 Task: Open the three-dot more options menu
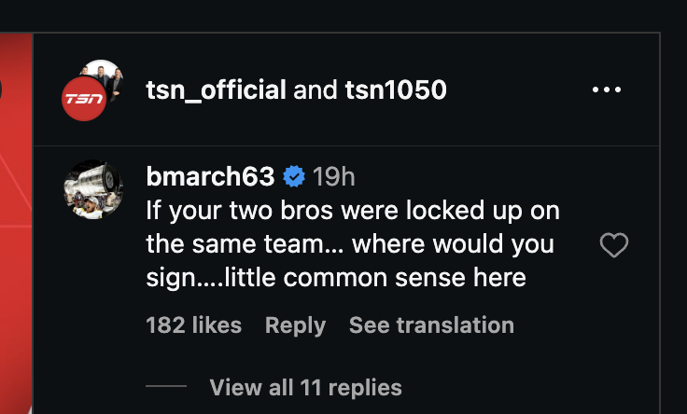pyautogui.click(x=606, y=90)
